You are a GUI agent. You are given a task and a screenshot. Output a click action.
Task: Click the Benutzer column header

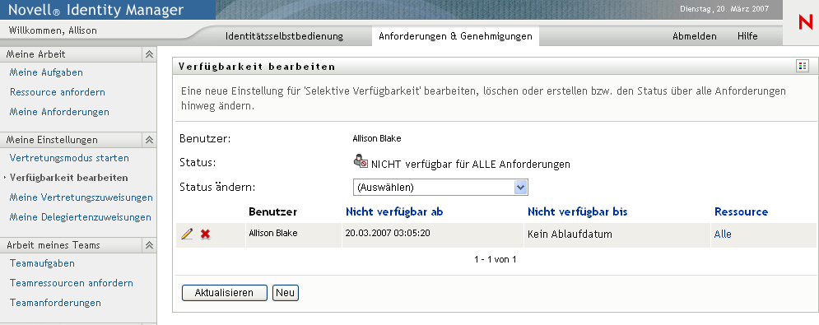click(273, 211)
